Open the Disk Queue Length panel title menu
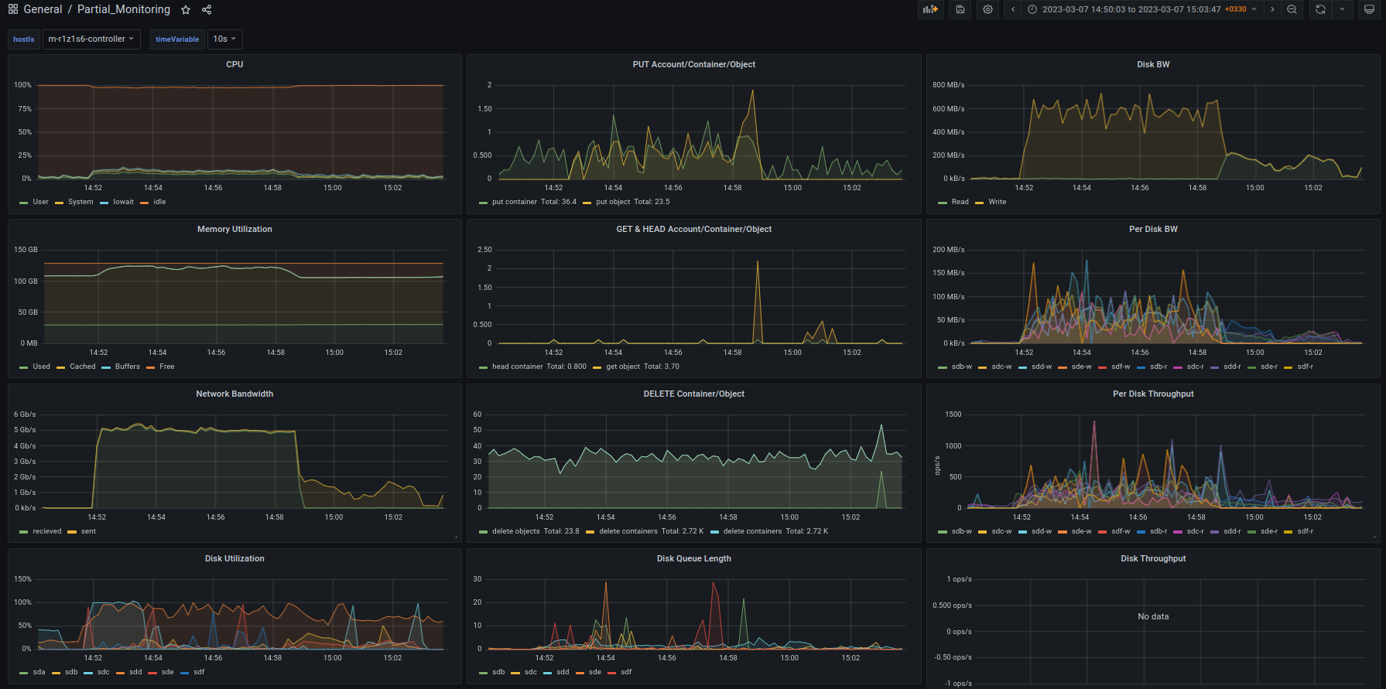This screenshot has width=1386, height=689. pyautogui.click(x=693, y=558)
